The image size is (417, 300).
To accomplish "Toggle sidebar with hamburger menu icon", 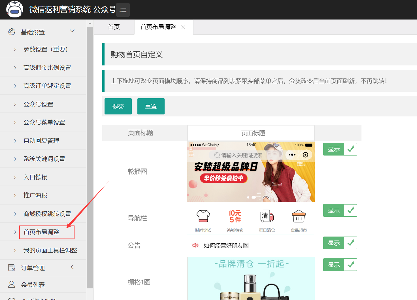I will pyautogui.click(x=123, y=10).
